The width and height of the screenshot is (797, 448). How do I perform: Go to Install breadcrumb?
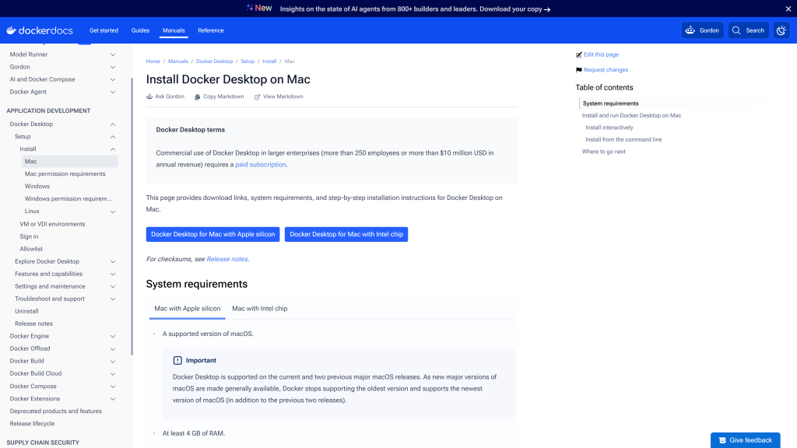click(x=269, y=61)
